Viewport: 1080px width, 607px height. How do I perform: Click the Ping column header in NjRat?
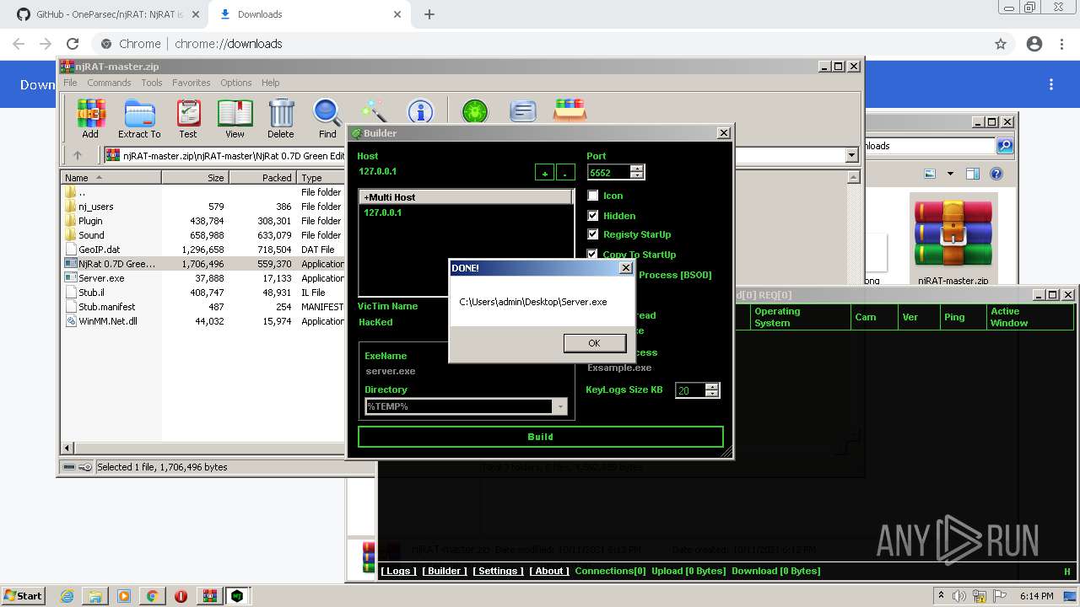pos(964,317)
